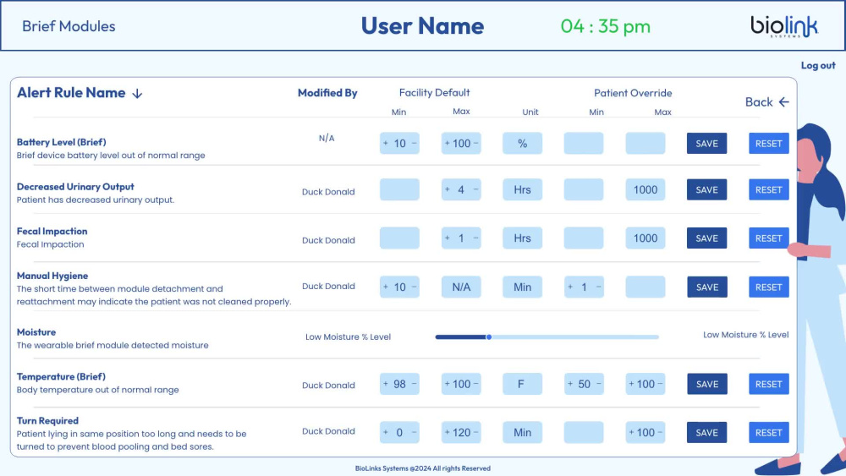Viewport: 846px width, 476px height.
Task: Decrease Battery Level facility min with minus
Action: click(415, 144)
